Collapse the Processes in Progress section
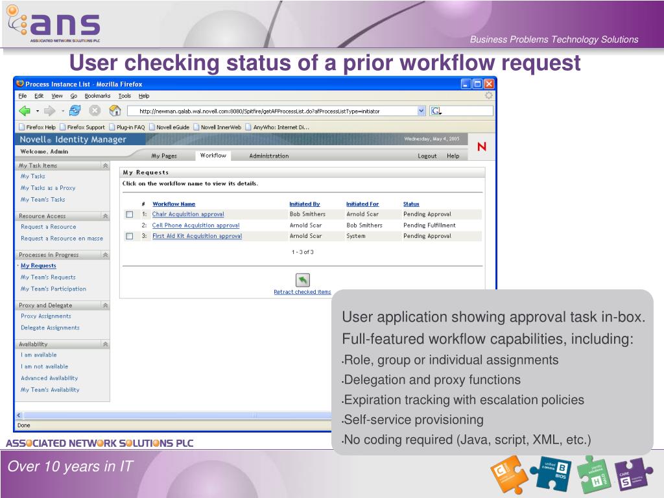The image size is (664, 498). (106, 255)
